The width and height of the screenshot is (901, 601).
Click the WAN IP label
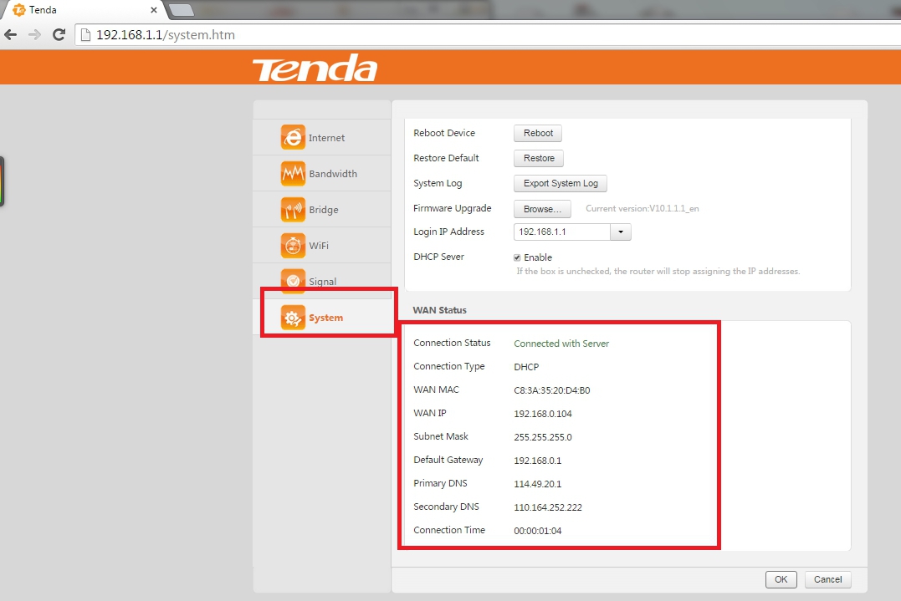pos(430,413)
